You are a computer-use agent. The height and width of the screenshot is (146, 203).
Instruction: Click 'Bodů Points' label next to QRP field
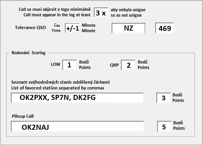tap(144, 65)
